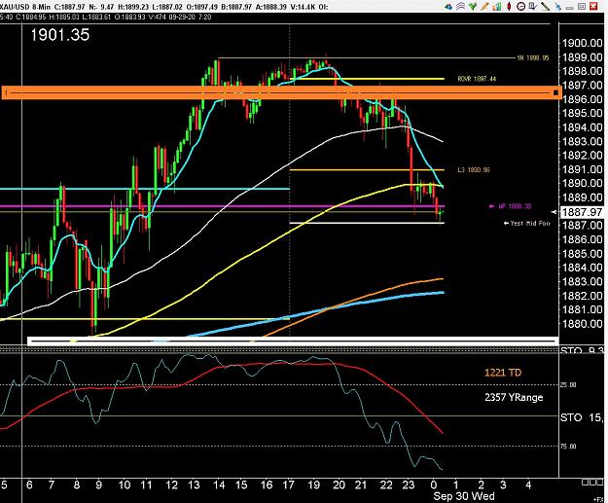The image size is (608, 503).
Task: Click the large 1901.35 price readout
Action: point(59,35)
